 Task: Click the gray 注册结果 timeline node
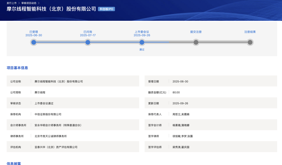(x=250, y=42)
